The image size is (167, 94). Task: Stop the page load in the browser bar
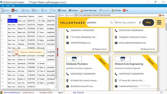[162, 15]
